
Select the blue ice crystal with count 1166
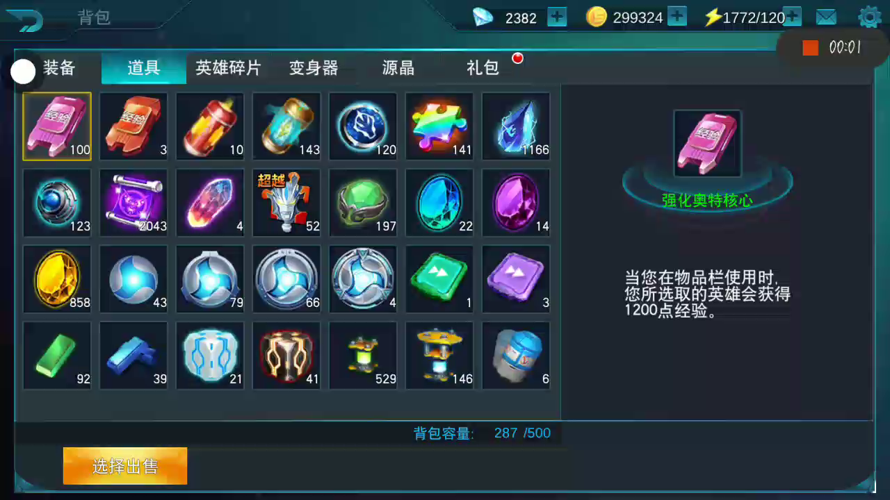516,126
